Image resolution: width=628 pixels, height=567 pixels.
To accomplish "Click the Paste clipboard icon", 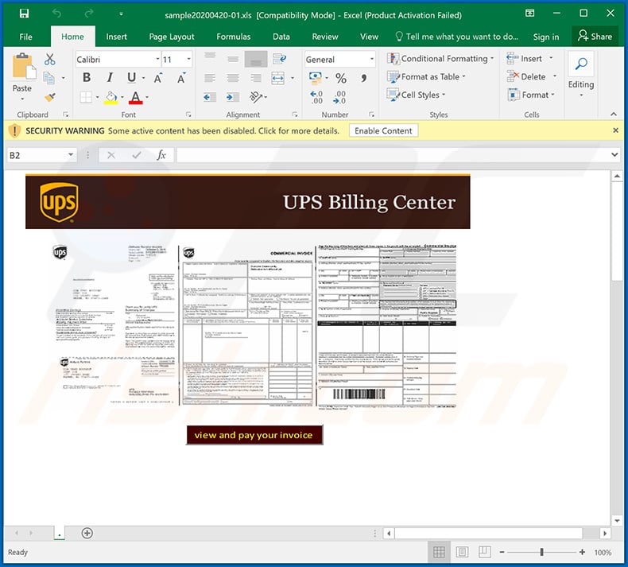I will [x=23, y=67].
